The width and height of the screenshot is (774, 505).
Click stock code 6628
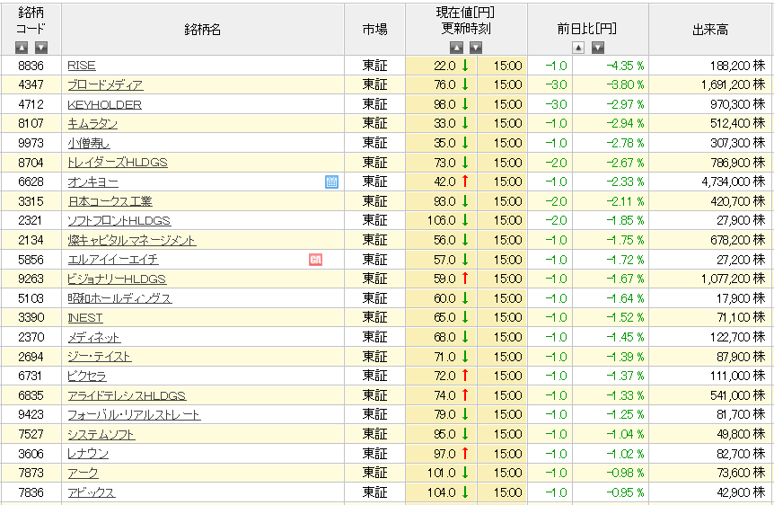coord(31,182)
